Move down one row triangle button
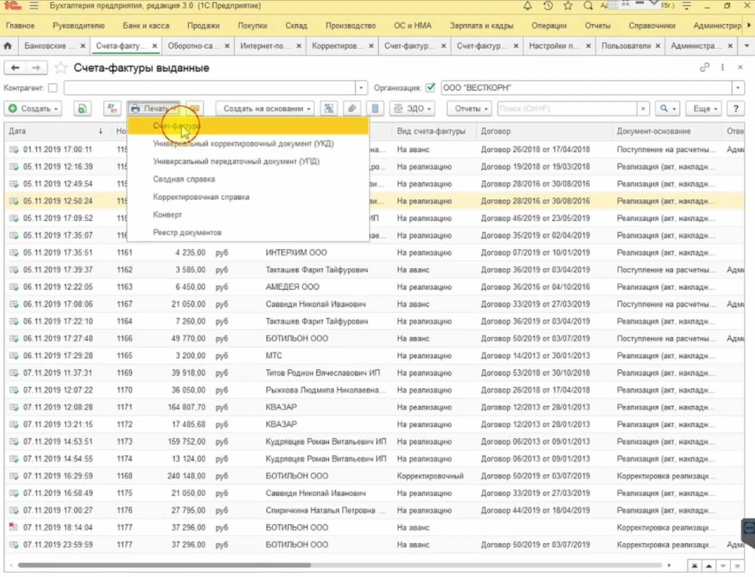Viewport: 755px width, 577px height. (x=723, y=566)
